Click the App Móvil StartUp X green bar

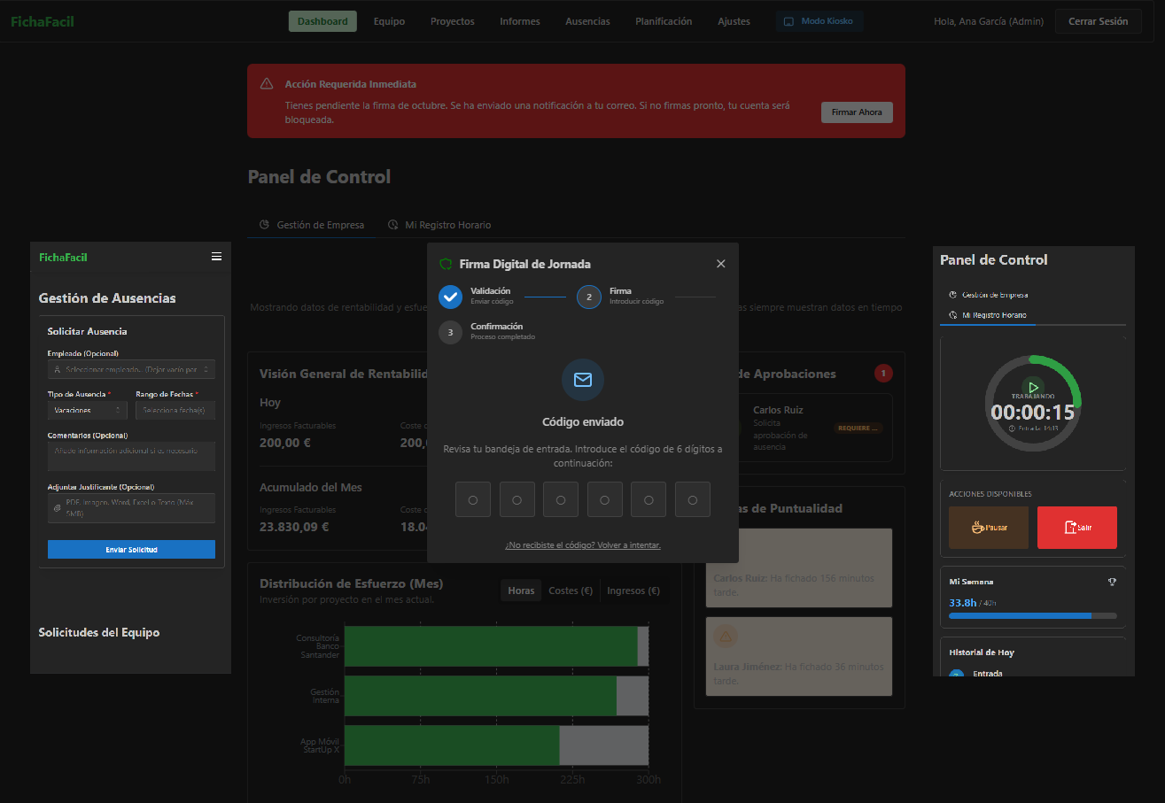point(452,745)
